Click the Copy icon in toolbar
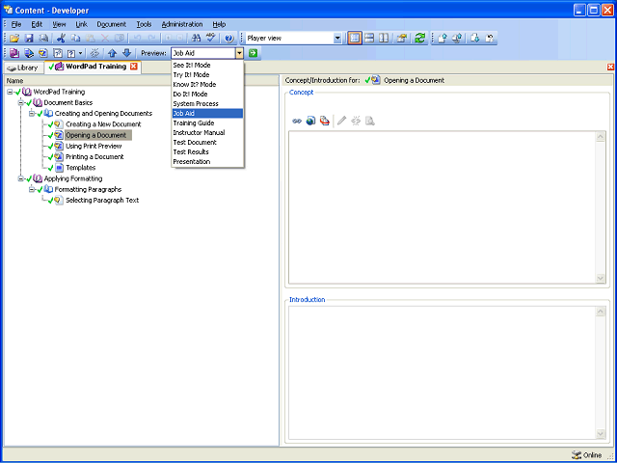617x463 pixels. click(x=75, y=39)
